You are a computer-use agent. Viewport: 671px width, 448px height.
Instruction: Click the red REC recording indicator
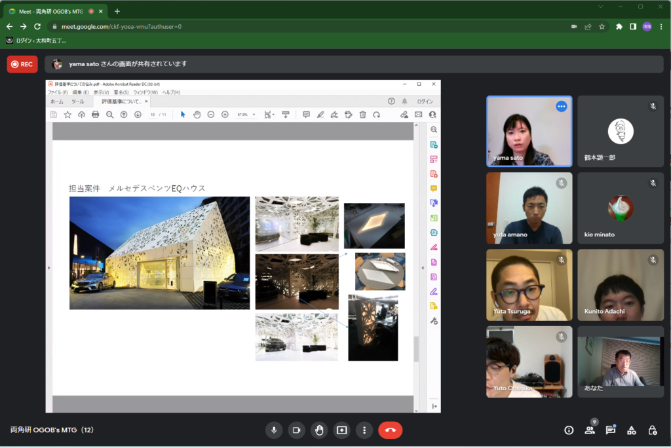(22, 64)
